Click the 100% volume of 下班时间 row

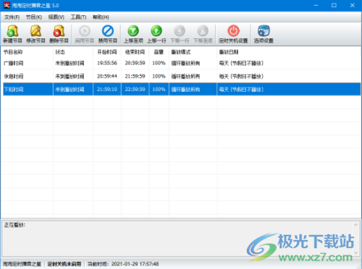[x=159, y=89]
